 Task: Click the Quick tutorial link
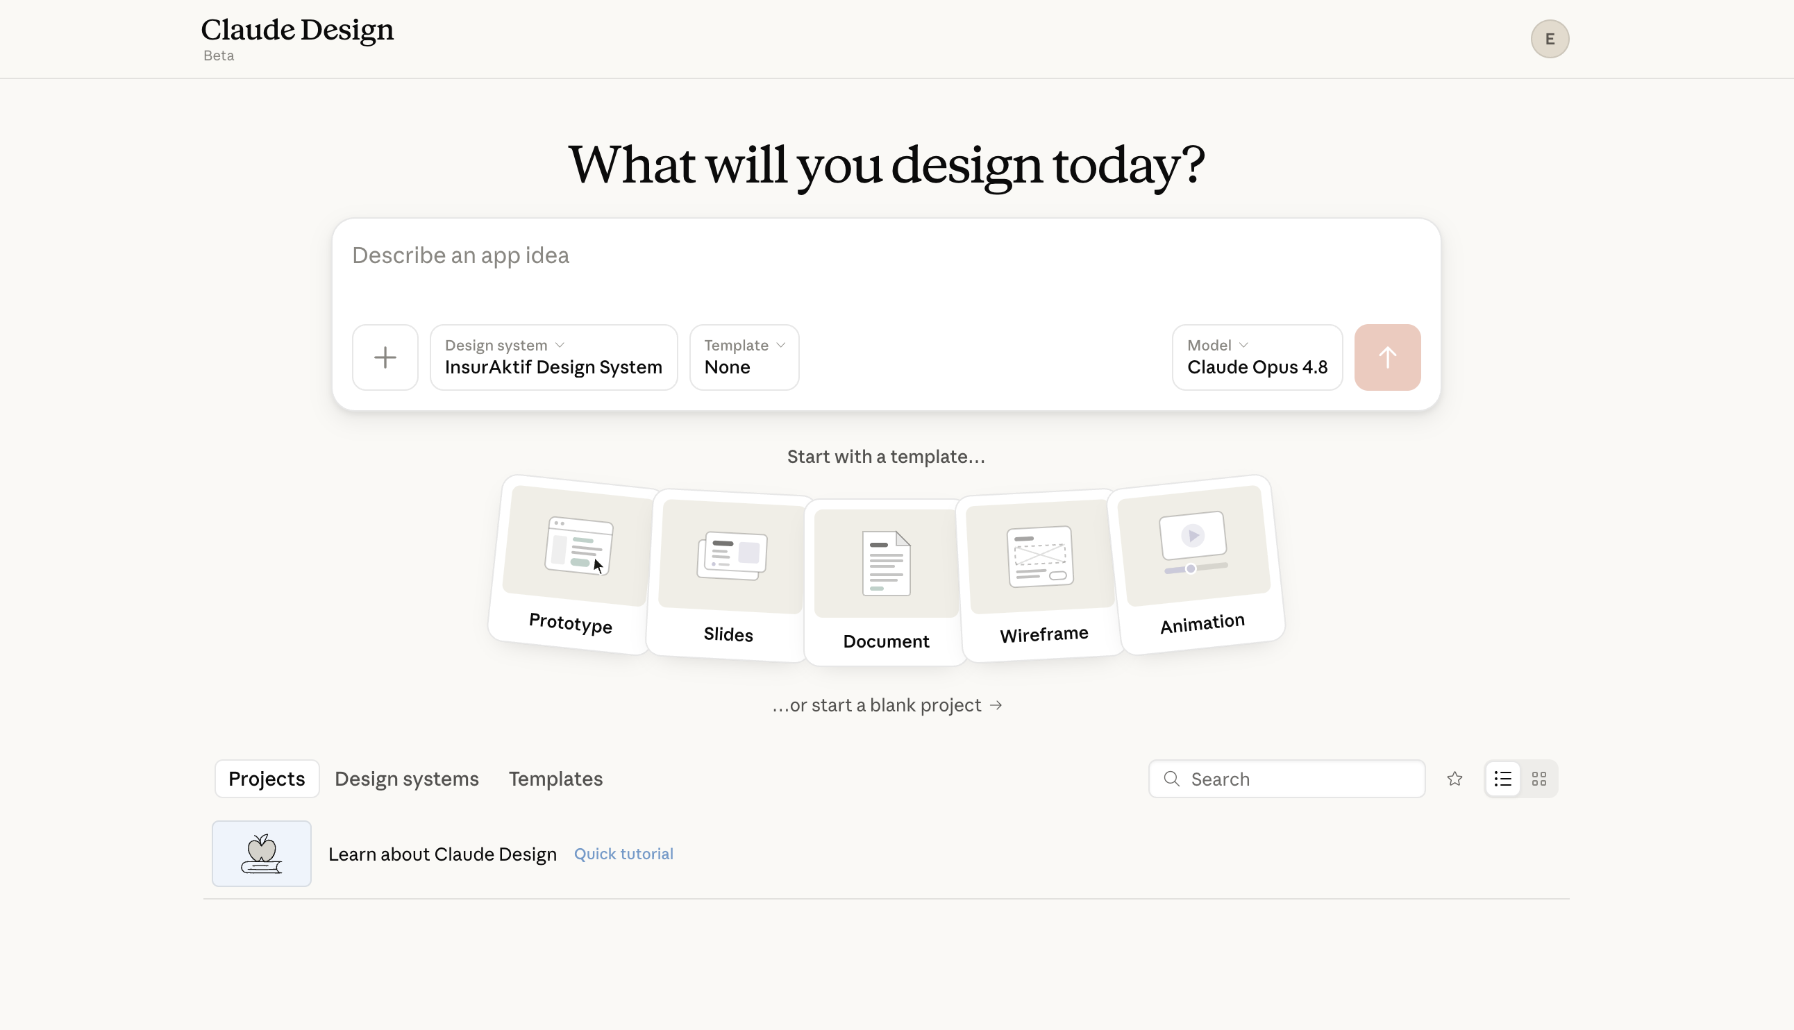623,854
